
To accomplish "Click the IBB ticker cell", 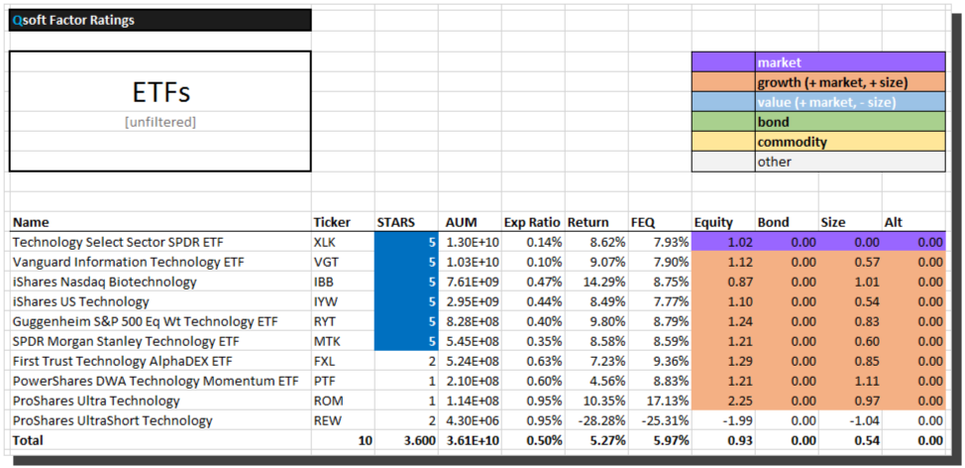I will tap(343, 282).
